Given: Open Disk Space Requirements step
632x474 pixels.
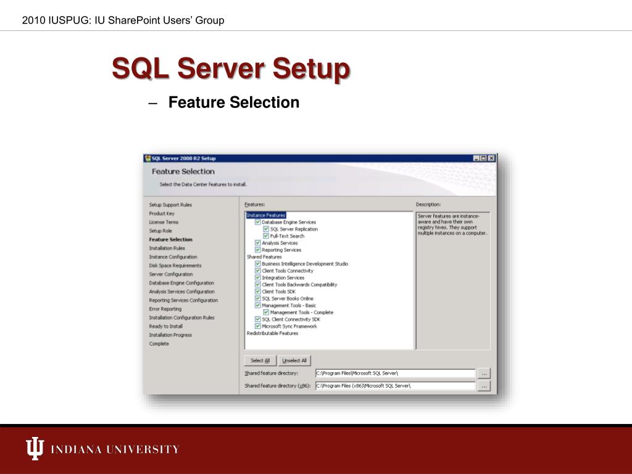Looking at the screenshot, I should 175,265.
